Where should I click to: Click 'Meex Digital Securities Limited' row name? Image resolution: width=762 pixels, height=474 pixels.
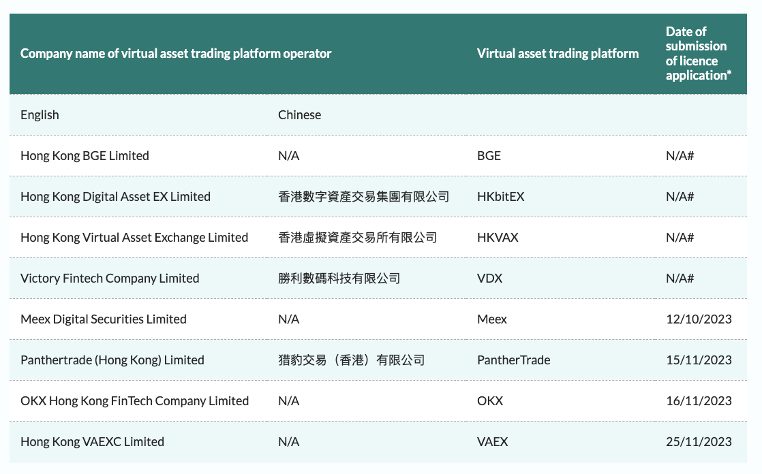point(104,319)
